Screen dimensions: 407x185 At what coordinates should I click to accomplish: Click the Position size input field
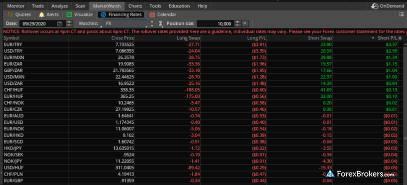point(215,24)
